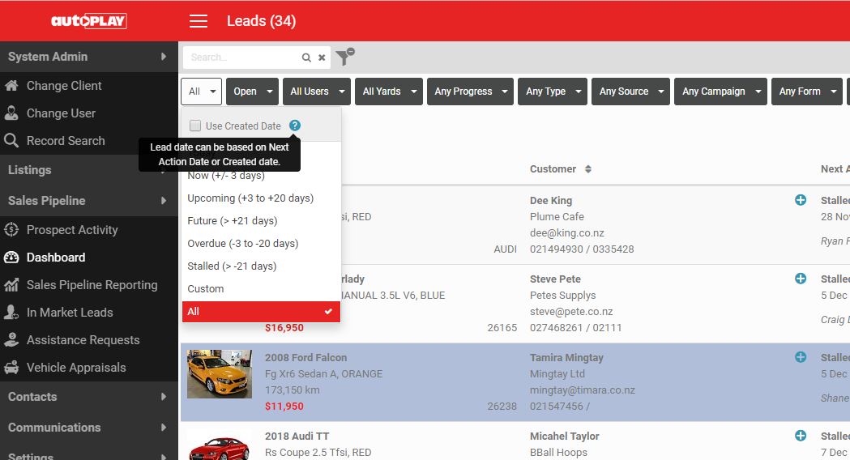Open the All date range dropdown
This screenshot has width=850, height=460.
201,92
